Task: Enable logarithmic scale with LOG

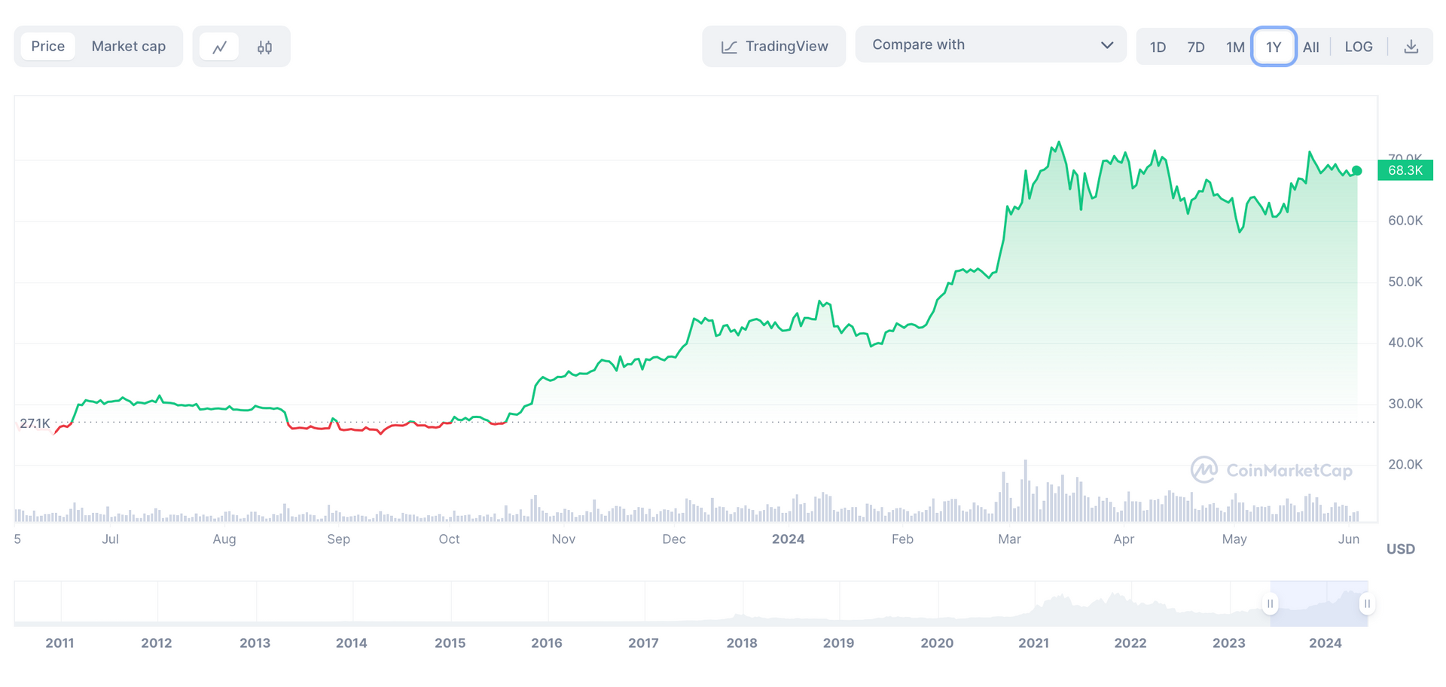Action: (1359, 46)
